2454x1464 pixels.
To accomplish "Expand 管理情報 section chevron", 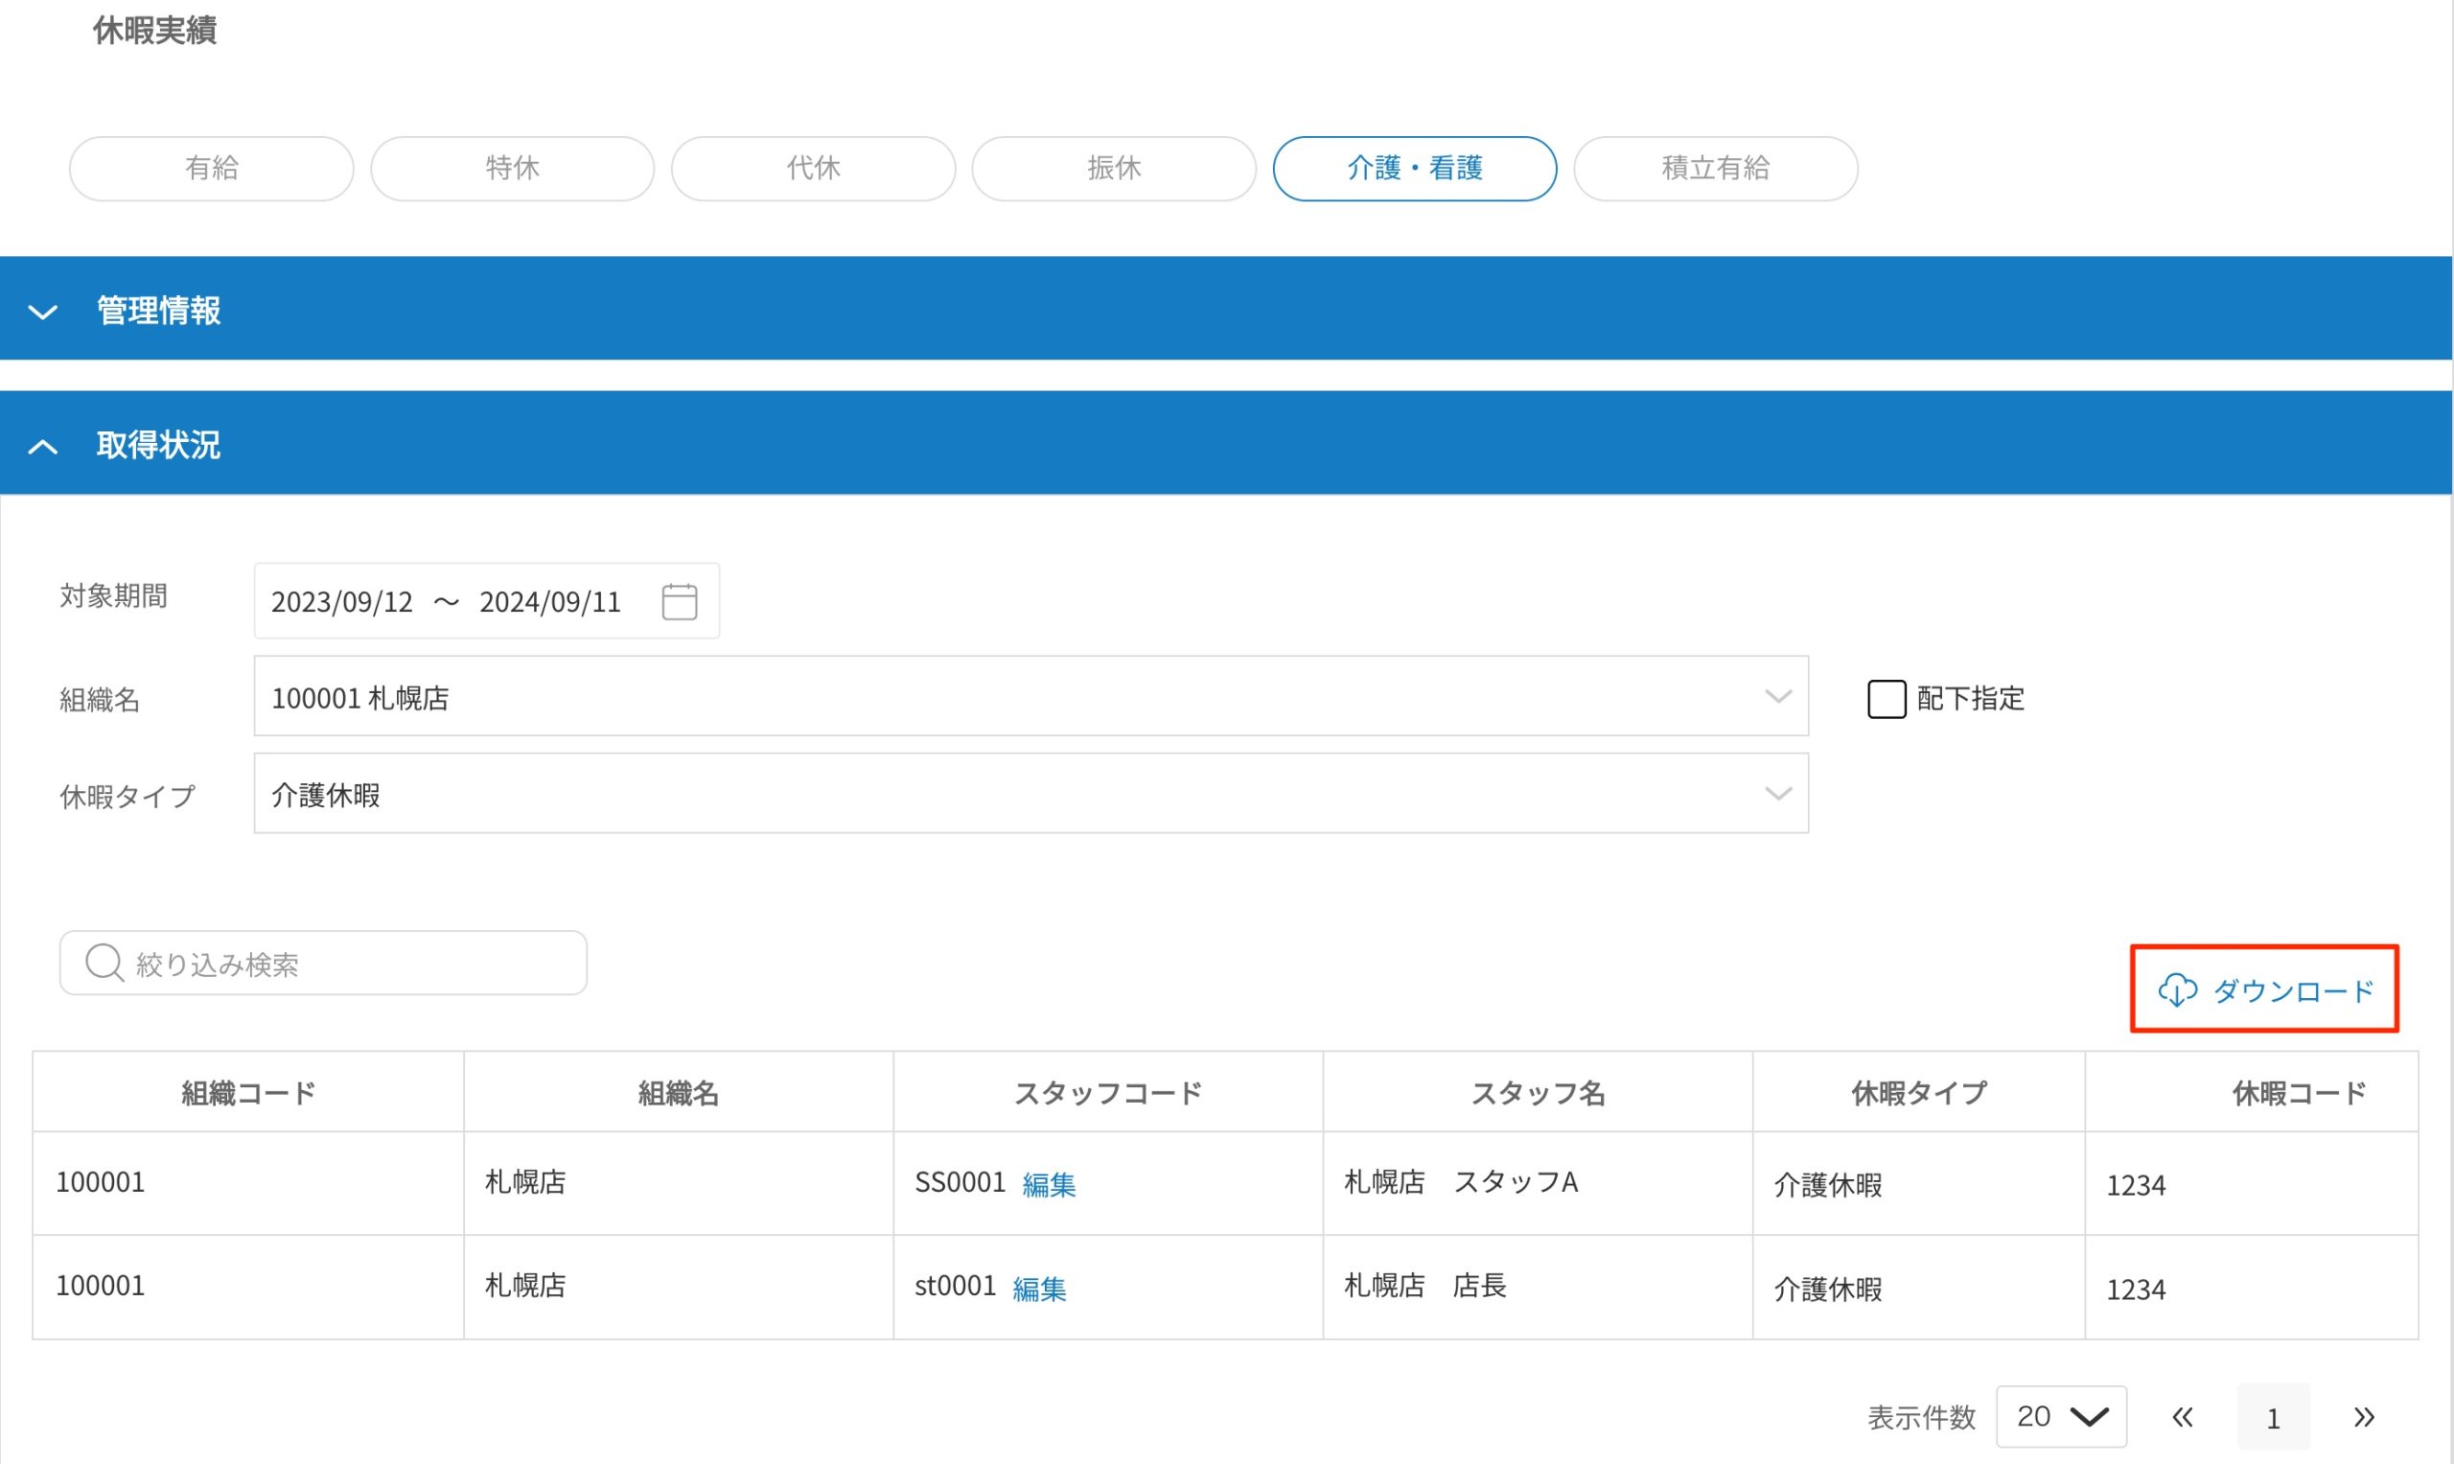I will click(42, 312).
